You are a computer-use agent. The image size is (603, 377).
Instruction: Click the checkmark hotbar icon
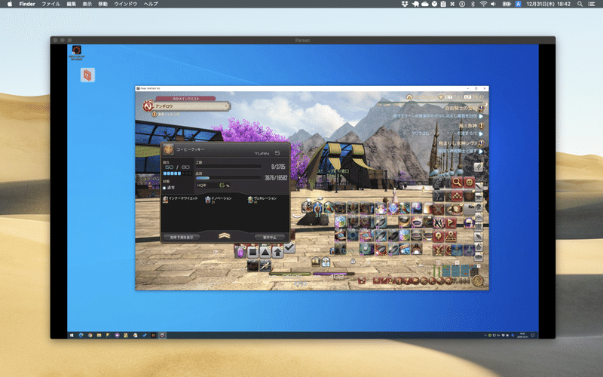pos(289,248)
